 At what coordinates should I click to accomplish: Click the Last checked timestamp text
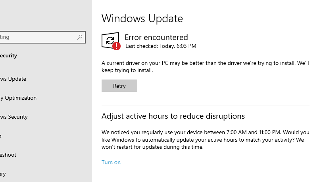[x=161, y=46]
